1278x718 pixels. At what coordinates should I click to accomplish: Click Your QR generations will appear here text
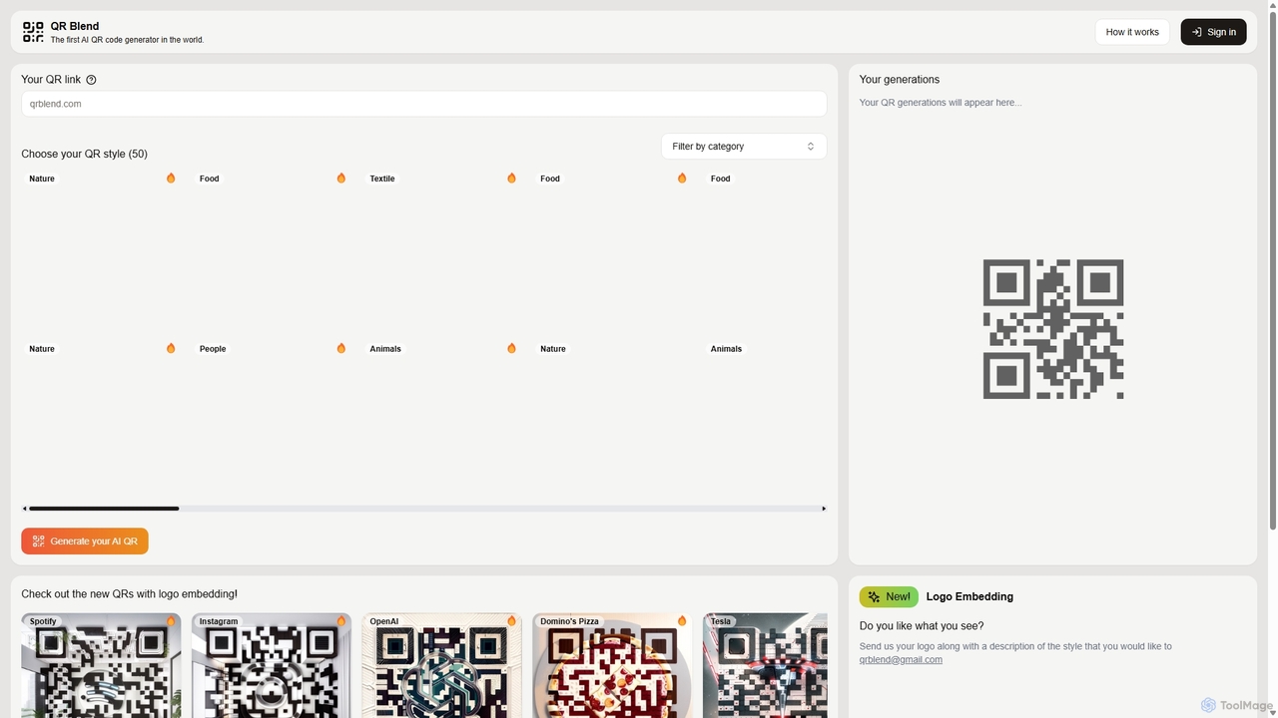[941, 103]
